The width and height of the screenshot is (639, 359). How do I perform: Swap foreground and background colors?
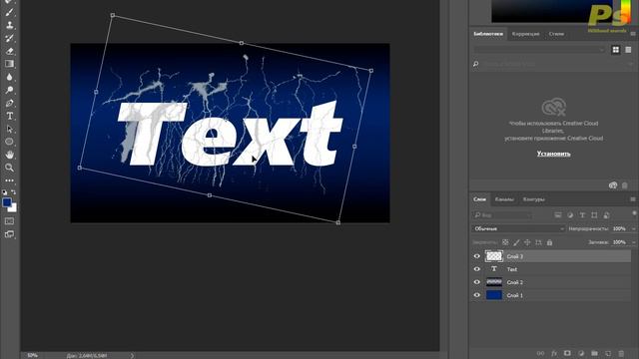tap(13, 192)
